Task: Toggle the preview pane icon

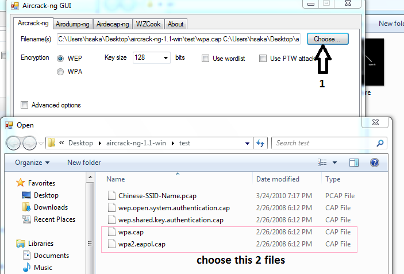Action: coord(354,163)
